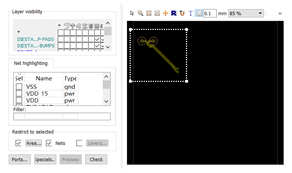The width and height of the screenshot is (292, 173).
Task: Expand the toolbar overflow chevron
Action: coord(280,13)
